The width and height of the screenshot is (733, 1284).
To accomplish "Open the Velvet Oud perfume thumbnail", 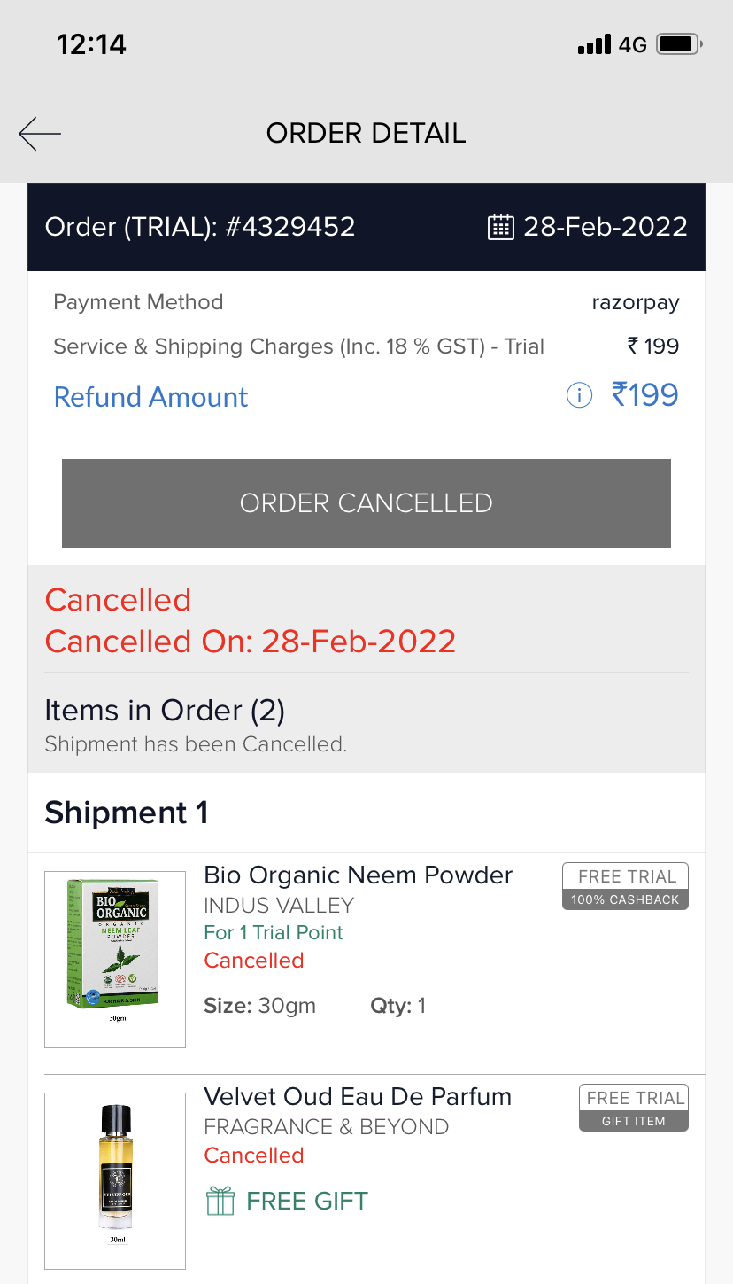I will (x=115, y=1180).
